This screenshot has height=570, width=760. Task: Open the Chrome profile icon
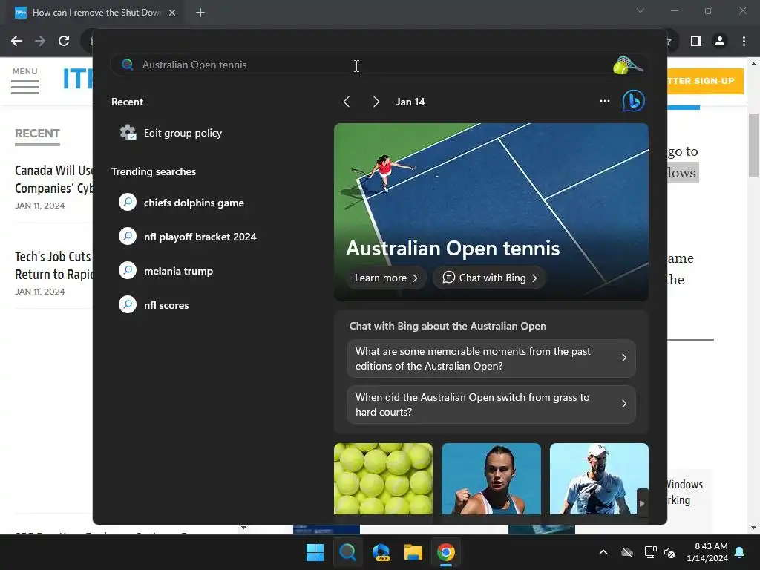pos(720,41)
